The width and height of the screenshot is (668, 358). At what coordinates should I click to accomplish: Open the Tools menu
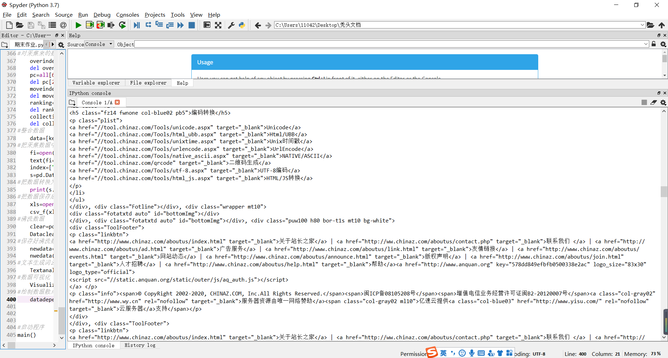click(178, 15)
